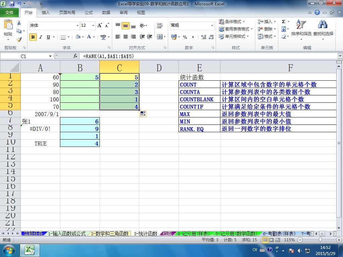Screen dimensions: 343x257
Task: Click Decrease Decimal icon
Action: [211, 37]
